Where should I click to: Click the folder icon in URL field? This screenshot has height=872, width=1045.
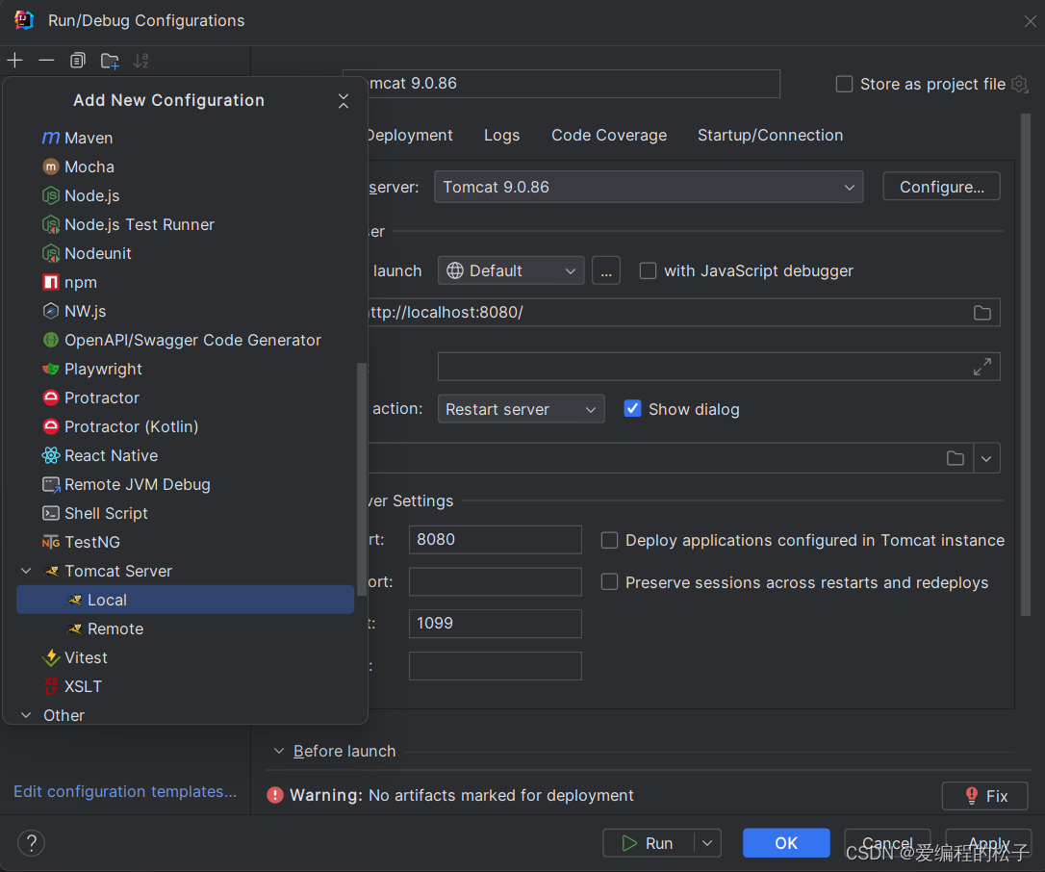[x=981, y=313]
